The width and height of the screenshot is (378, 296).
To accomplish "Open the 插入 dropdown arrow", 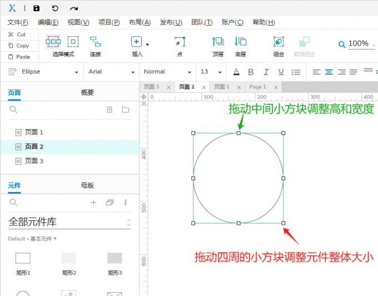I will [147, 45].
